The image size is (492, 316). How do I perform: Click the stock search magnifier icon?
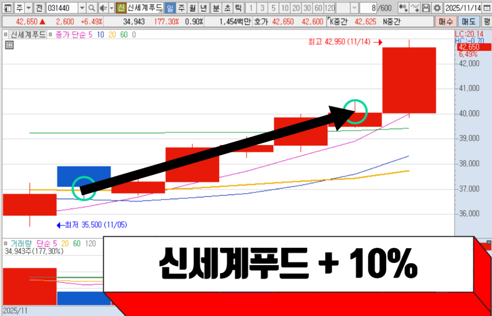(x=91, y=8)
